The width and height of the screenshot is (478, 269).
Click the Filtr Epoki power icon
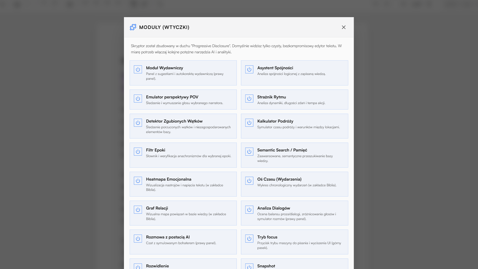[x=138, y=152]
